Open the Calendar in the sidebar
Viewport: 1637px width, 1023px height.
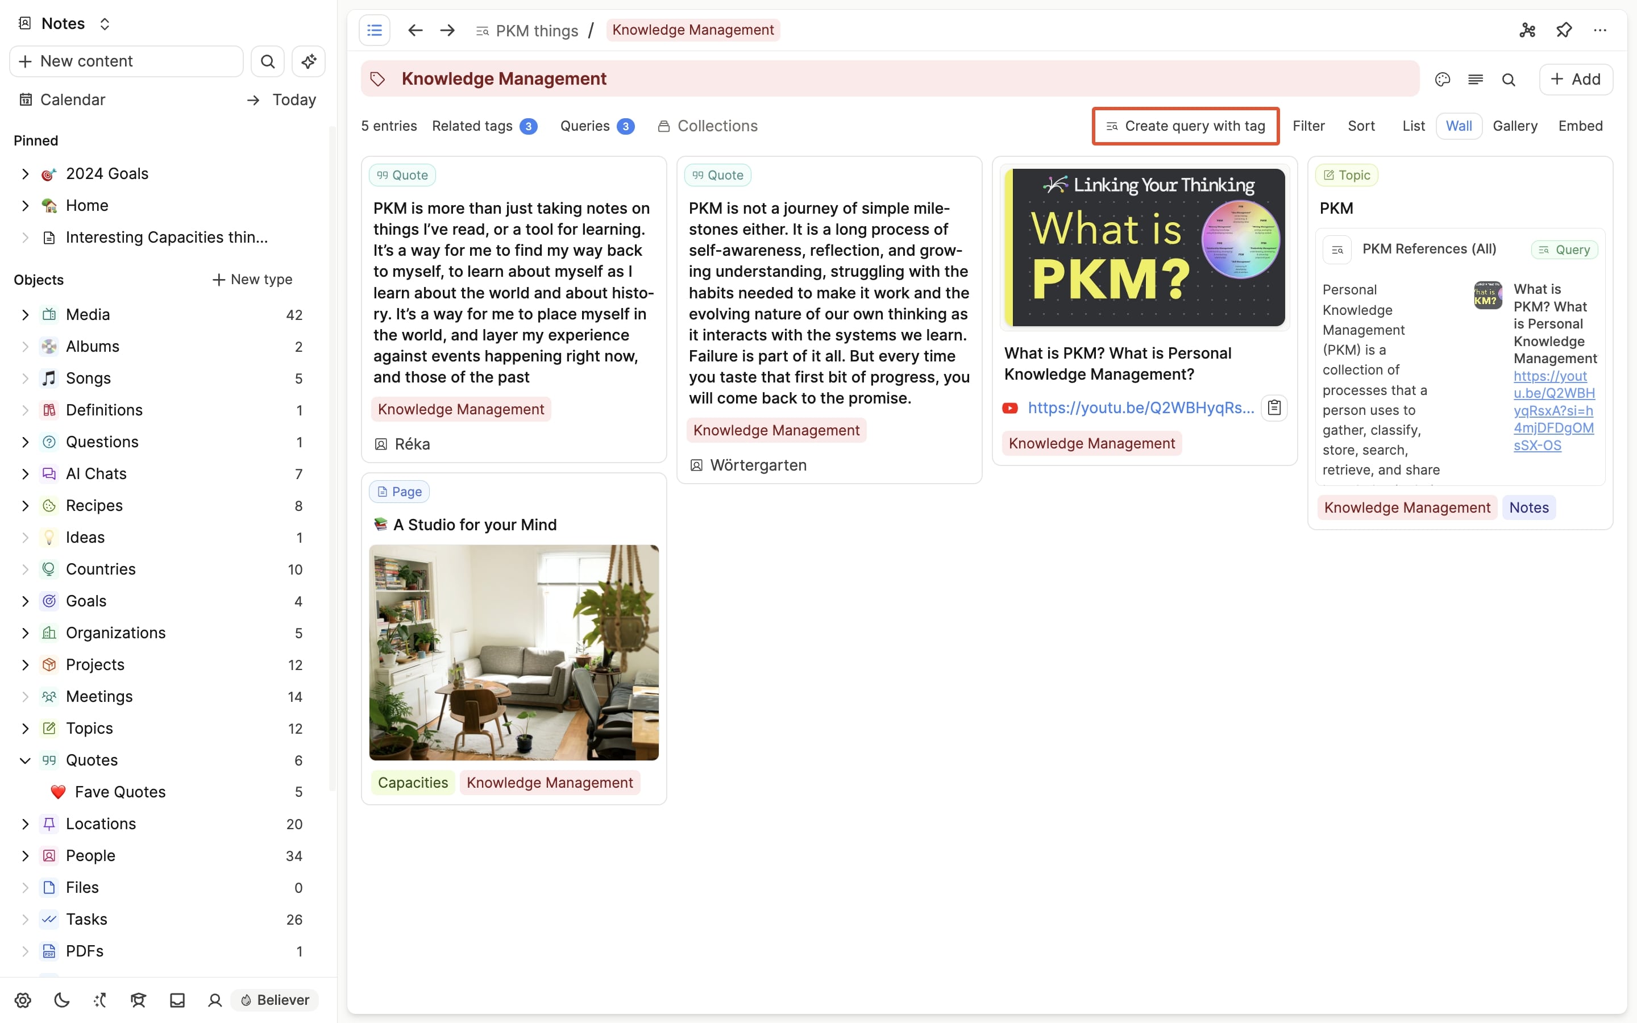click(x=62, y=100)
